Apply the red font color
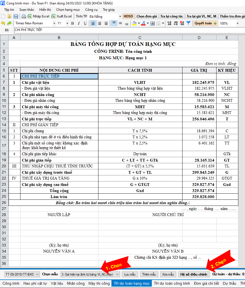The width and height of the screenshot is (245, 288). [143, 23]
